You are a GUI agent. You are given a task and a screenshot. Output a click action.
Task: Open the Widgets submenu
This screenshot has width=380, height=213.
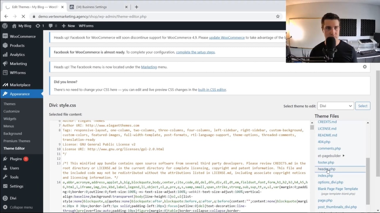click(10, 119)
